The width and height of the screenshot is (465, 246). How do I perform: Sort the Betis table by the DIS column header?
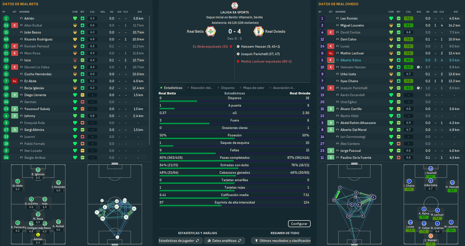coord(140,12)
